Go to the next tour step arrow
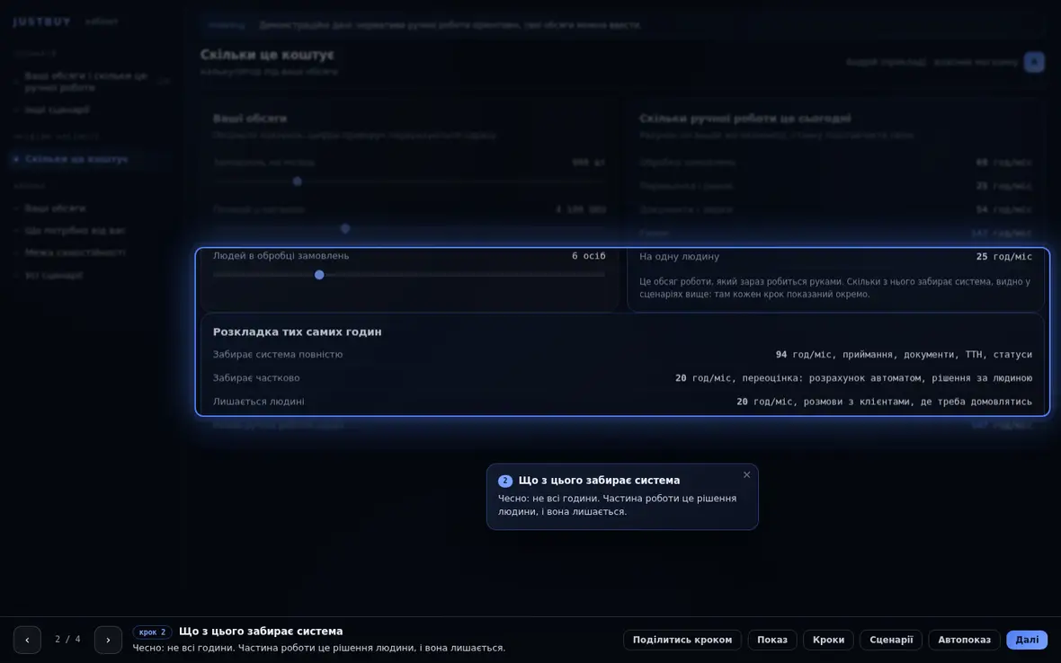This screenshot has height=663, width=1061. coord(108,640)
